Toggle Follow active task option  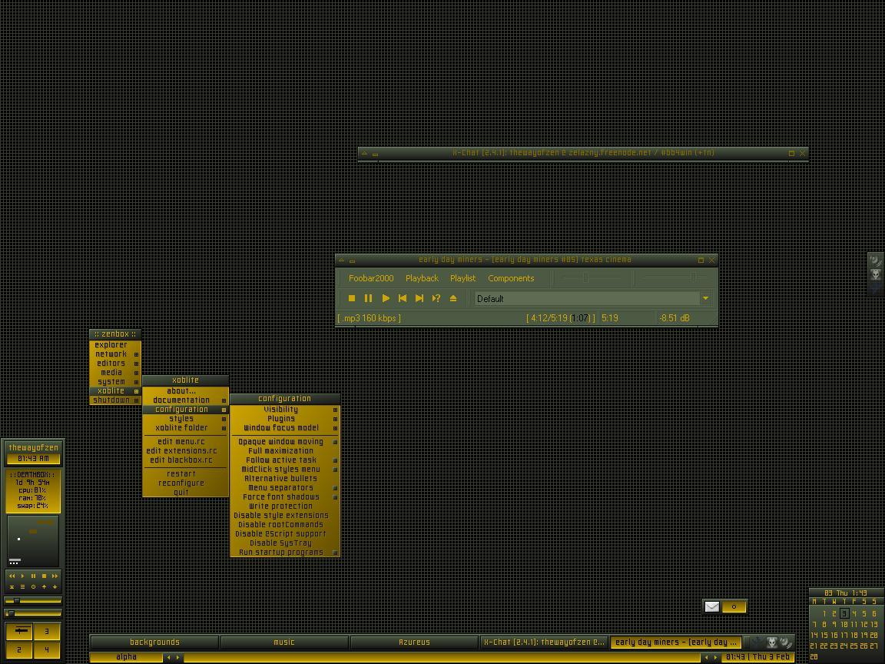click(x=280, y=460)
